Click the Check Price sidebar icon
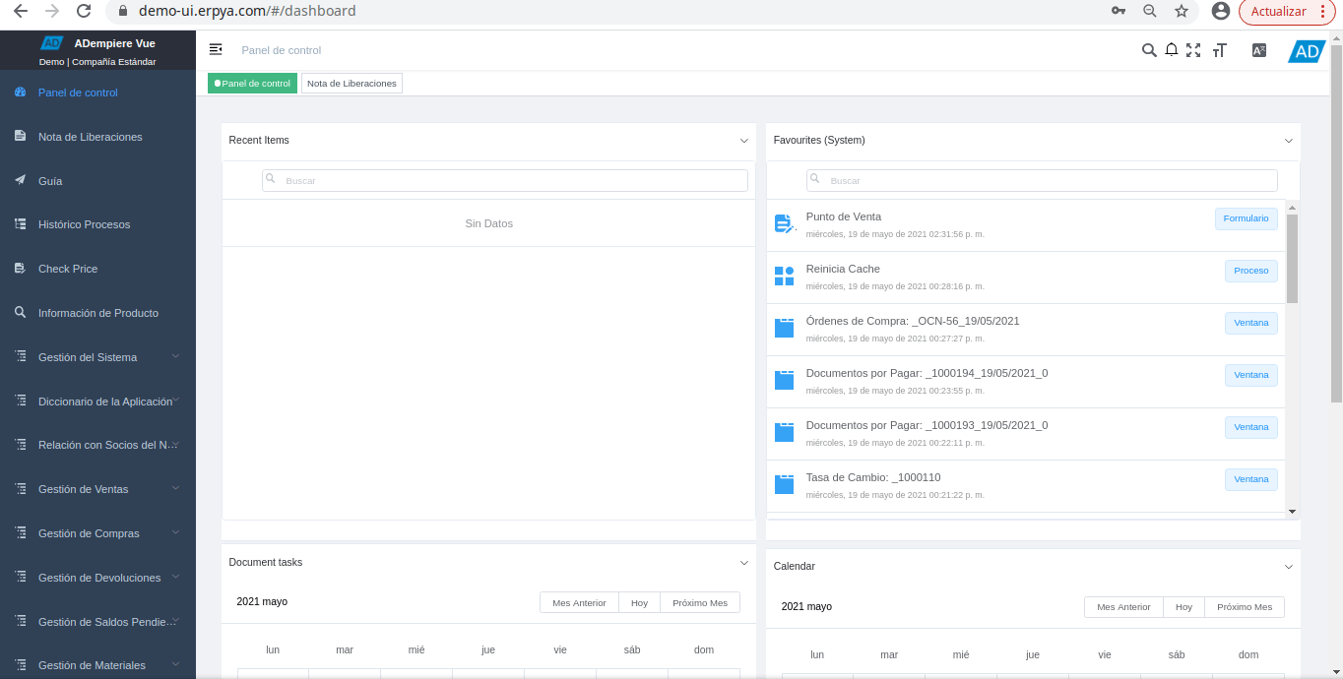Image resolution: width=1343 pixels, height=679 pixels. [20, 269]
